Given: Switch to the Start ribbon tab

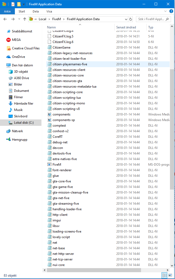Looking at the screenshot, I should [22, 11].
